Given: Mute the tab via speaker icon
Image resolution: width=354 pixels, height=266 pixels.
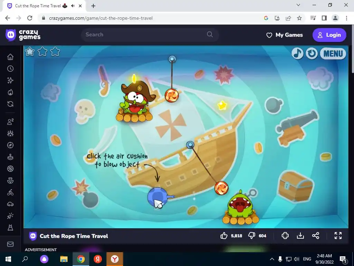Looking at the screenshot, I should click(73, 6).
